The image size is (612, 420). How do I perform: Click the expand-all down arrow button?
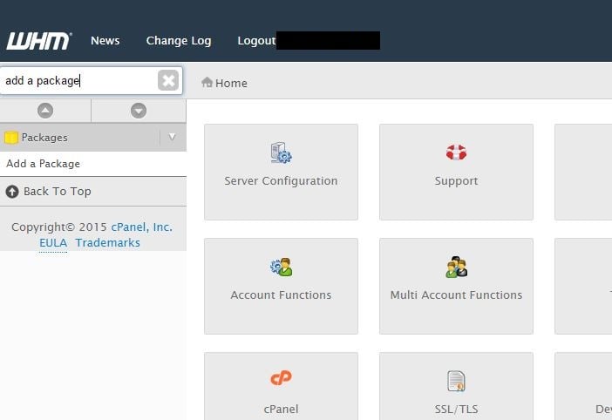click(139, 111)
